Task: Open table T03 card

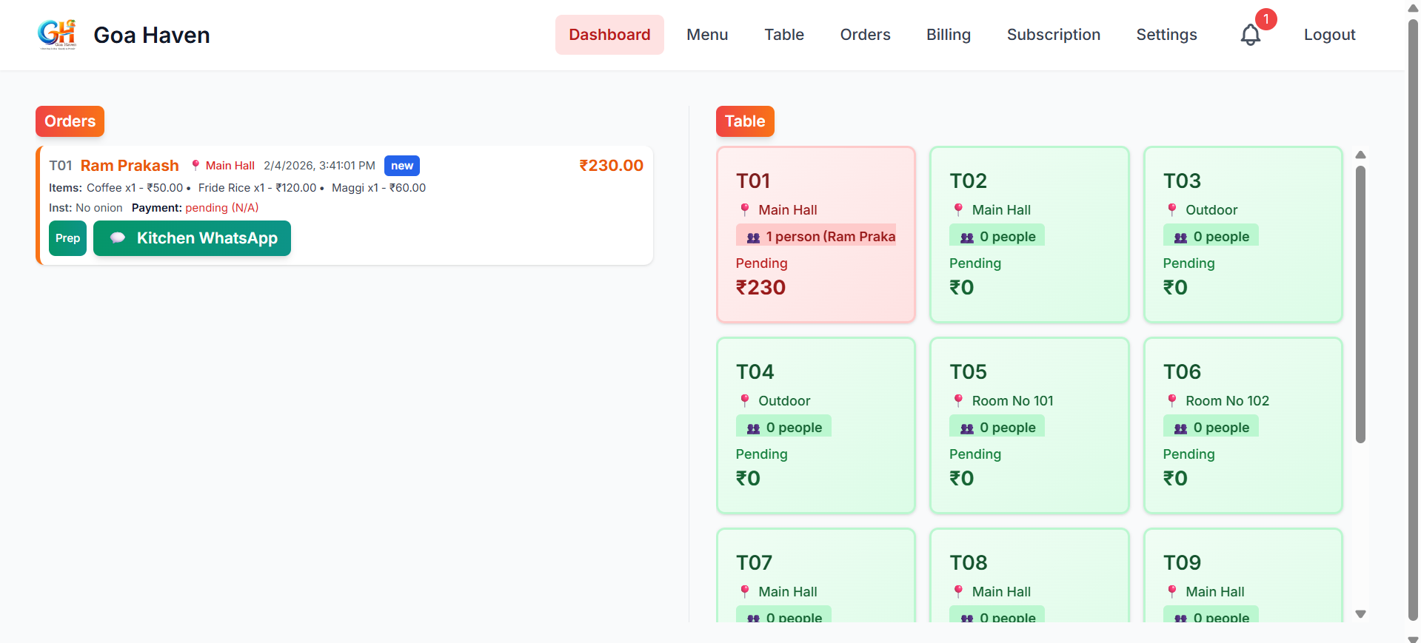Action: click(1243, 235)
